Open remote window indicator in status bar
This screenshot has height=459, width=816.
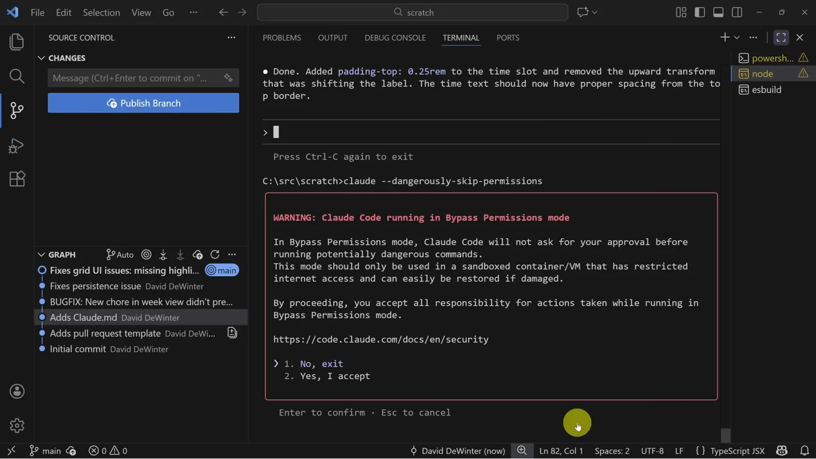[x=11, y=451]
